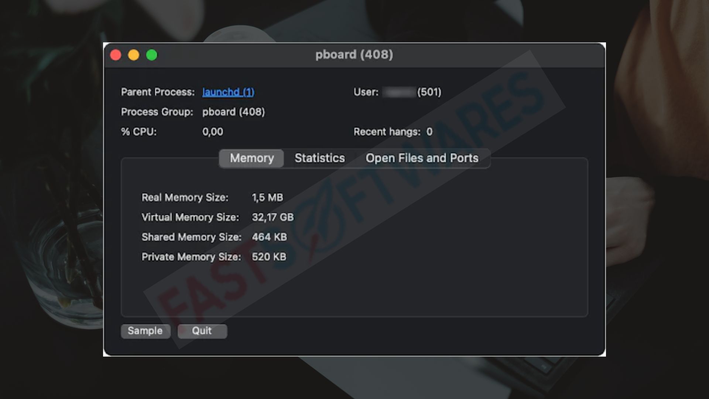This screenshot has width=709, height=399.
Task: Zoom the window with the green button
Action: (152, 55)
